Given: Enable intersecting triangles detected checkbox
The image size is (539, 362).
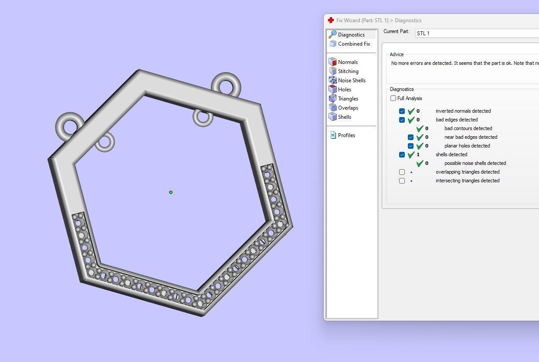Looking at the screenshot, I should pyautogui.click(x=402, y=181).
